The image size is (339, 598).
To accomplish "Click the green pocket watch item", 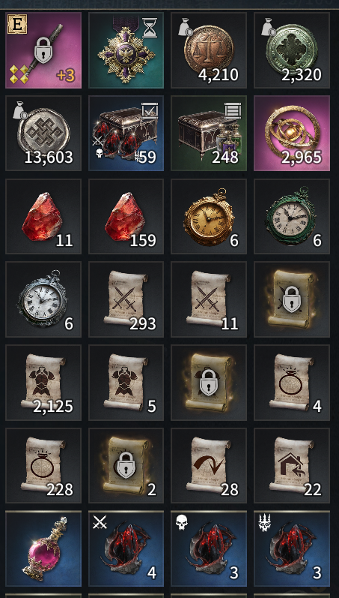I will tap(292, 216).
